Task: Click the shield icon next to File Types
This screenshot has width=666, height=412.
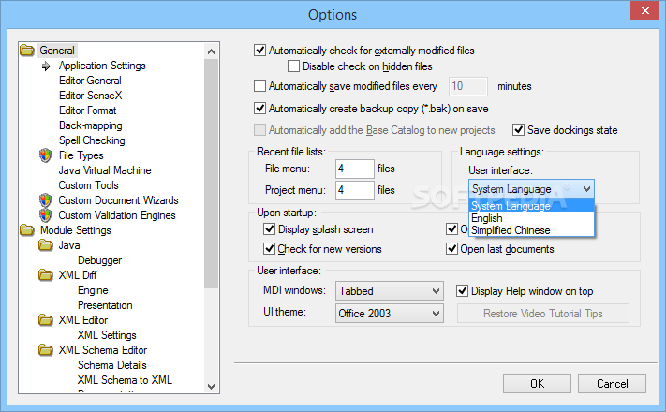Action: tap(46, 155)
